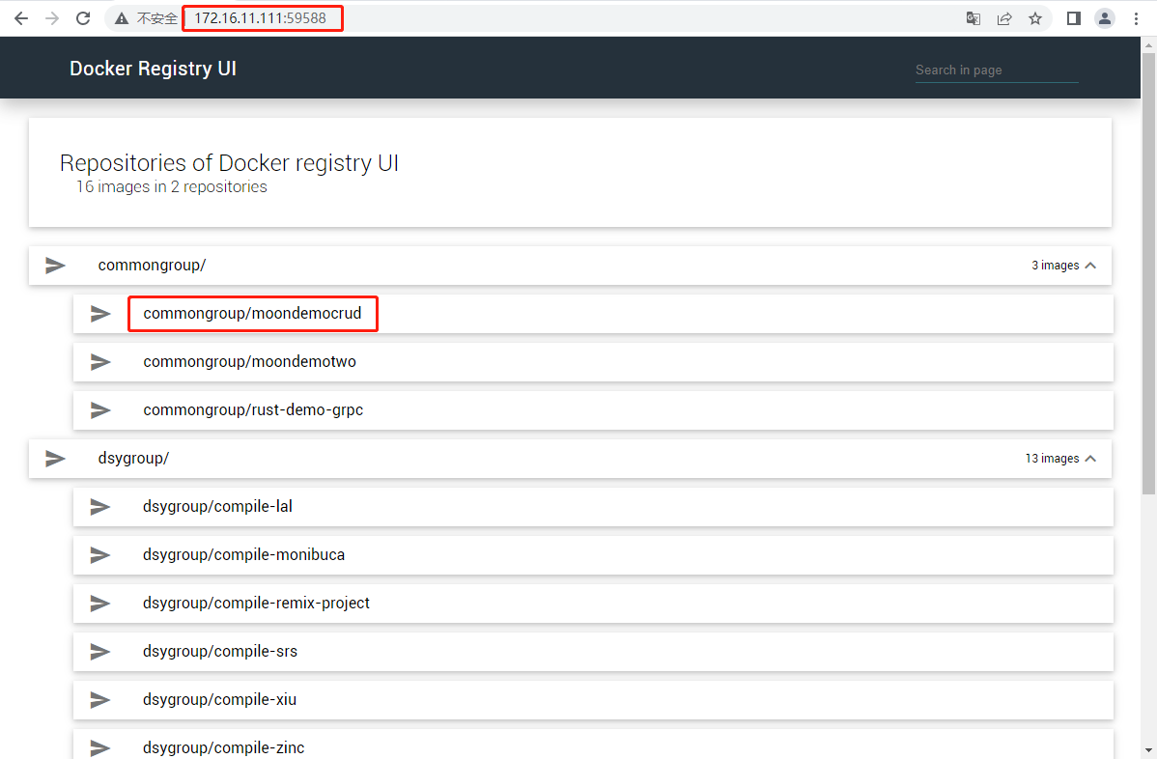Screen dimensions: 1157x759
Task: Open the Chrome three-dot menu
Action: tap(1136, 17)
